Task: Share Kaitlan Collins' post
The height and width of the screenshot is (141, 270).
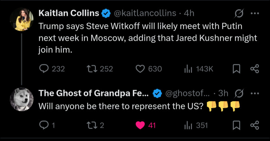Action: [255, 69]
